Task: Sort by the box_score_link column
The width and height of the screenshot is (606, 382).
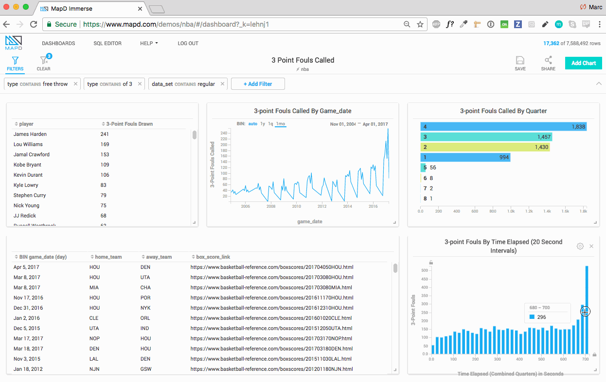Action: (212, 257)
